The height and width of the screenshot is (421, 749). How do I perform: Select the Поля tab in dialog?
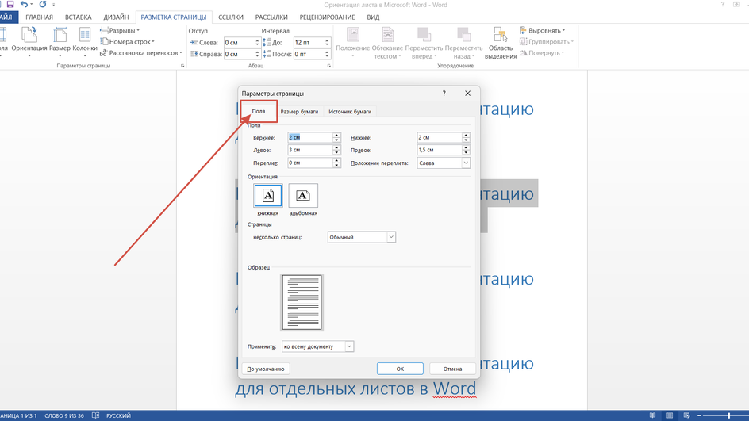[x=259, y=111]
